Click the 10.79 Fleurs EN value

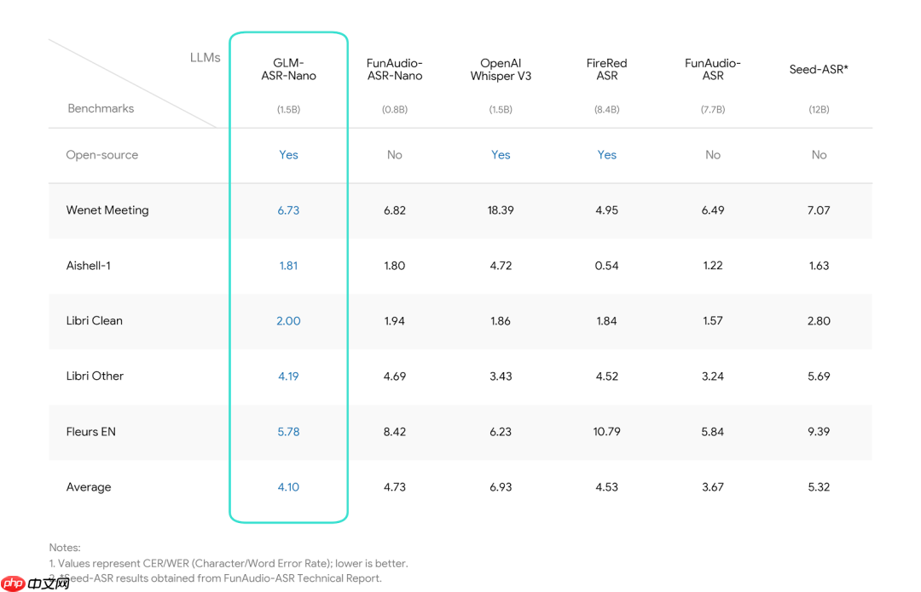(x=606, y=432)
